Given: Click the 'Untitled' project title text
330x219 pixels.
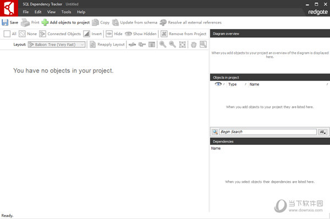Looking at the screenshot, I should (72, 4).
